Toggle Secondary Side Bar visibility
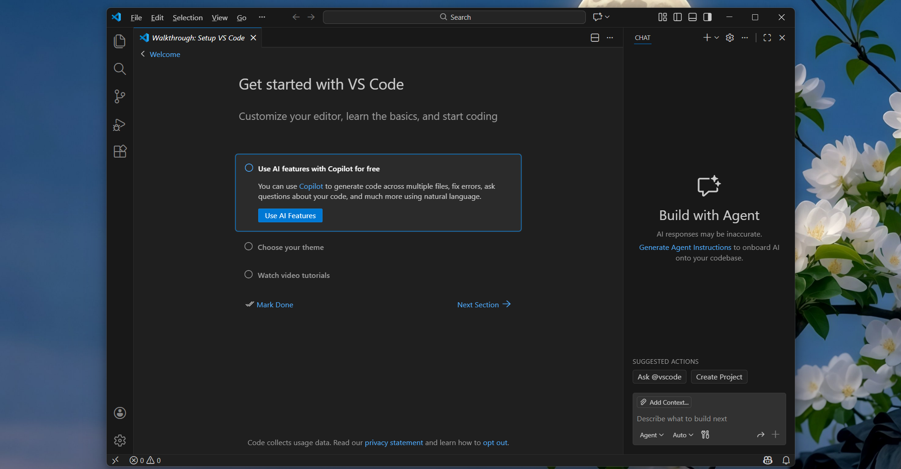Viewport: 901px width, 469px height. click(708, 17)
